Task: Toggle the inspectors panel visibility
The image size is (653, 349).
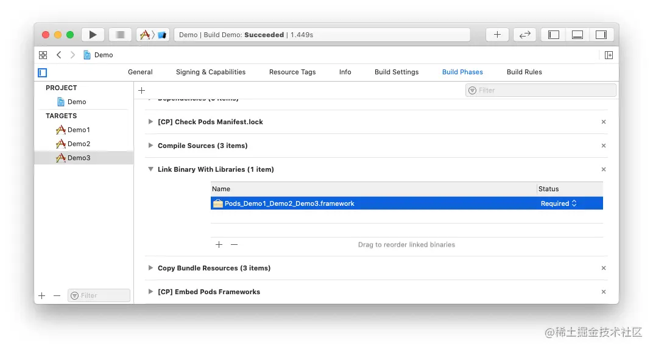Action: pyautogui.click(x=601, y=35)
